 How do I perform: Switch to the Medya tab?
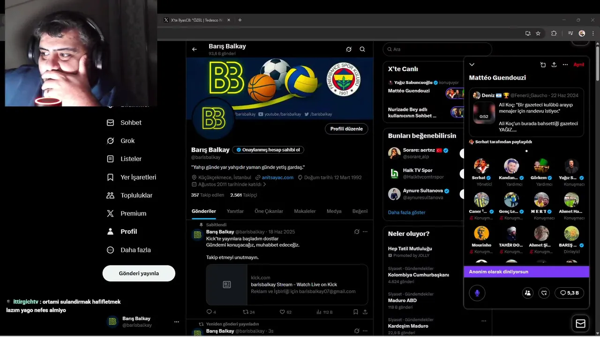click(334, 211)
